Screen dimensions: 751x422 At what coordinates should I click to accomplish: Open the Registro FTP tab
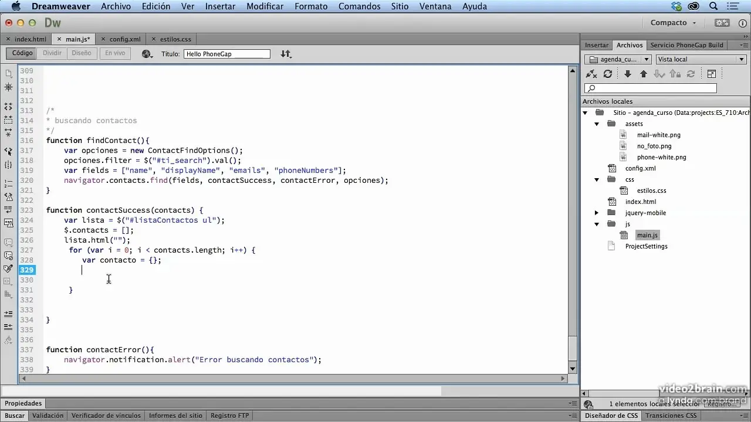click(229, 416)
